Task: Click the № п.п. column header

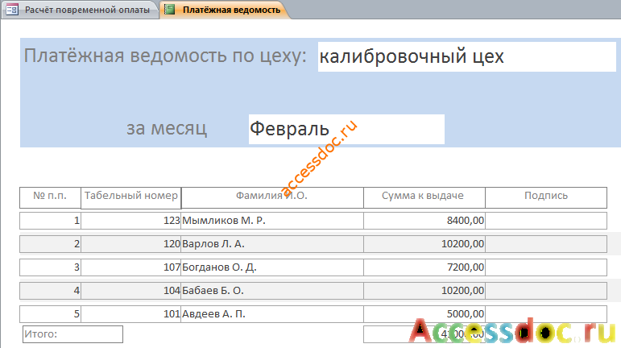Action: pyautogui.click(x=50, y=197)
